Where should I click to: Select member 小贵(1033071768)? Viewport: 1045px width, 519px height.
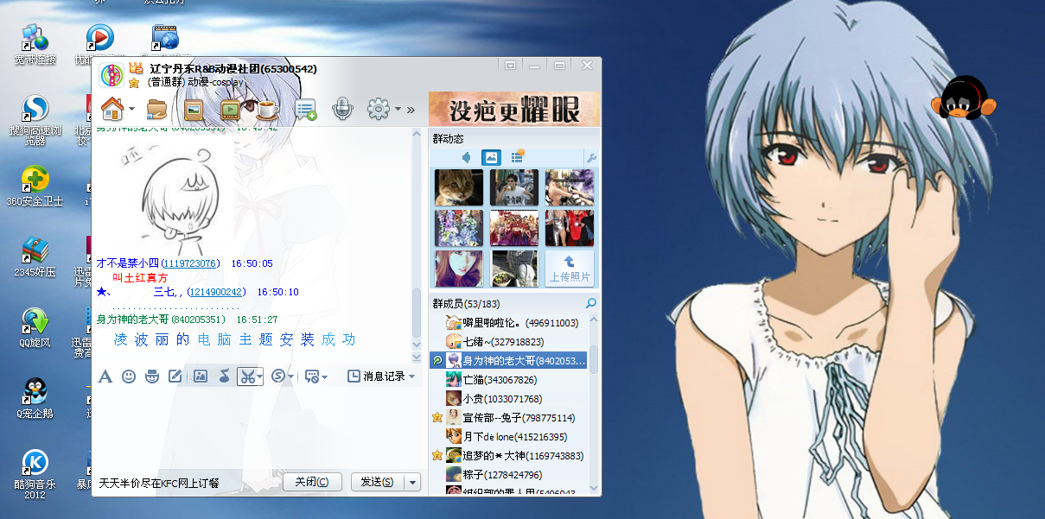tap(508, 398)
